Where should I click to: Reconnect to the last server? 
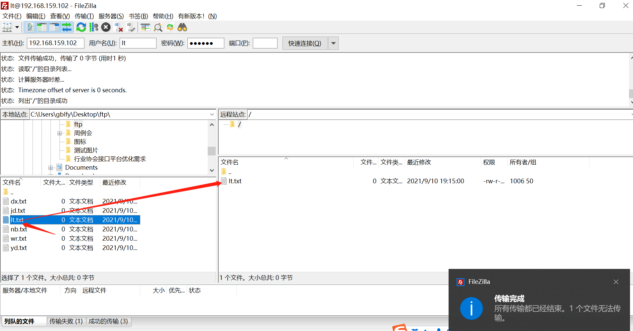point(131,27)
